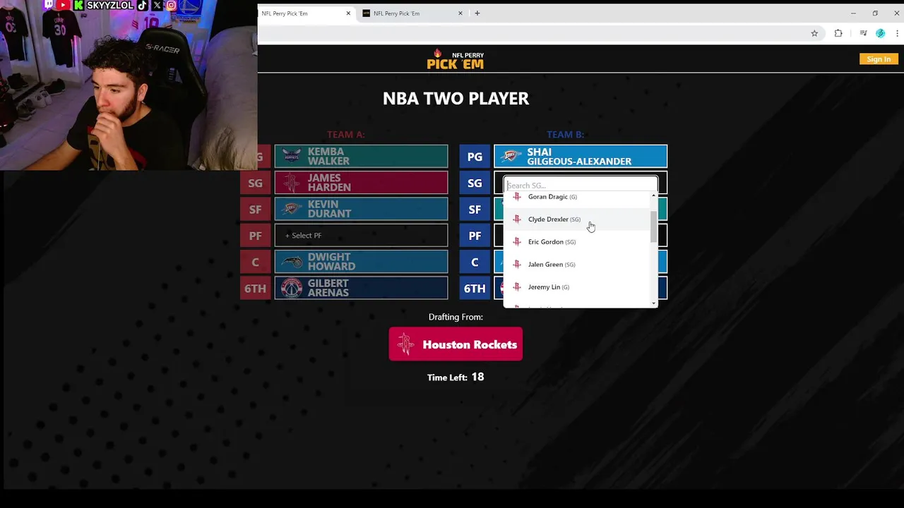This screenshot has width=904, height=508.
Task: Click the Time Left countdown value
Action: (x=478, y=377)
